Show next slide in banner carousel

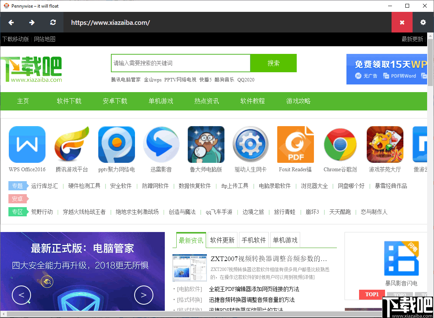coord(144,295)
